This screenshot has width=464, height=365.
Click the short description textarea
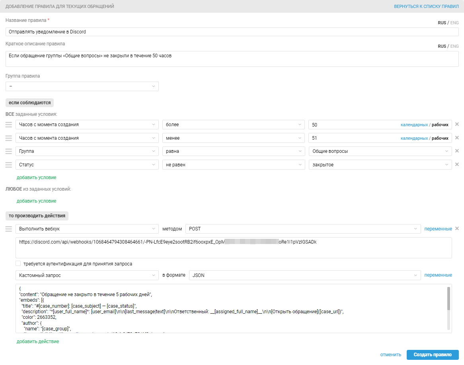click(232, 59)
